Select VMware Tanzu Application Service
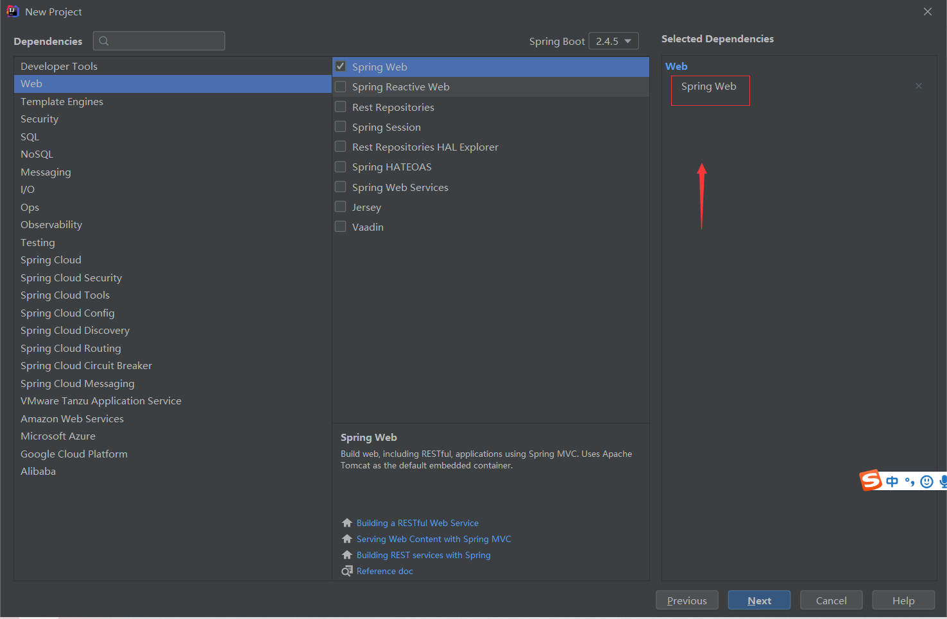The width and height of the screenshot is (947, 619). (x=173, y=401)
